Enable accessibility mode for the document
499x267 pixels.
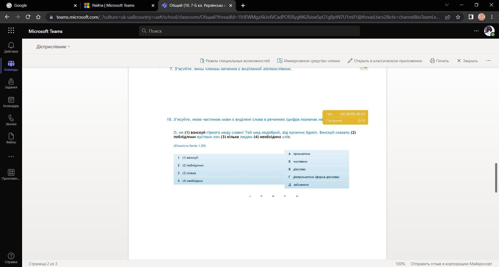tap(235, 61)
